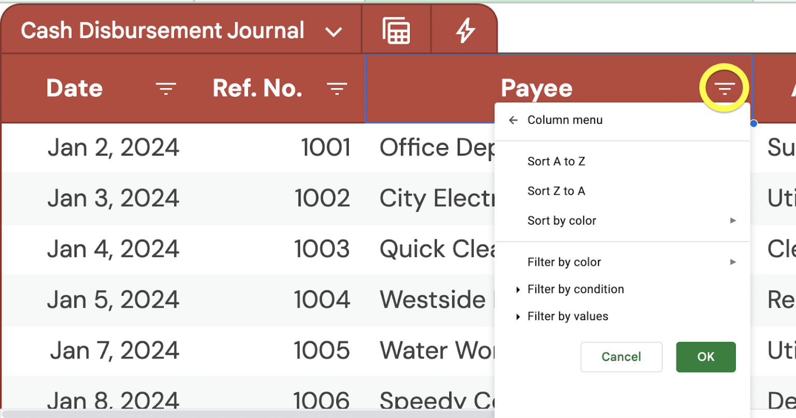Select Sort Z to A
This screenshot has height=418, width=796.
point(556,191)
